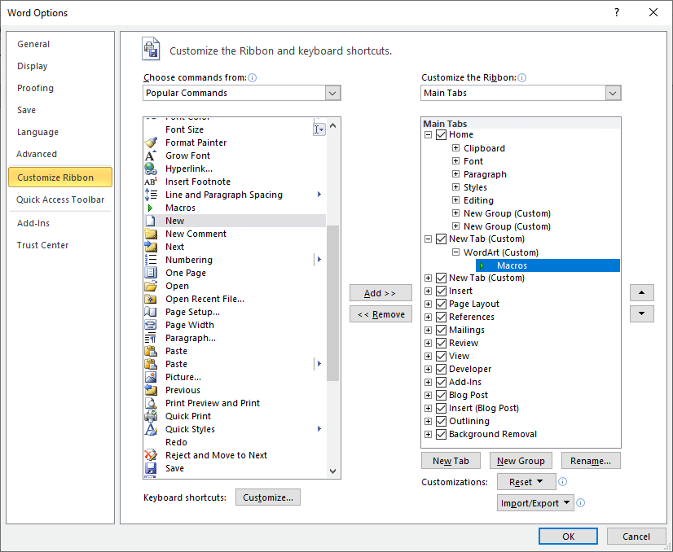Image resolution: width=673 pixels, height=552 pixels.
Task: Click the green Macros icon in commands list
Action: [x=150, y=208]
